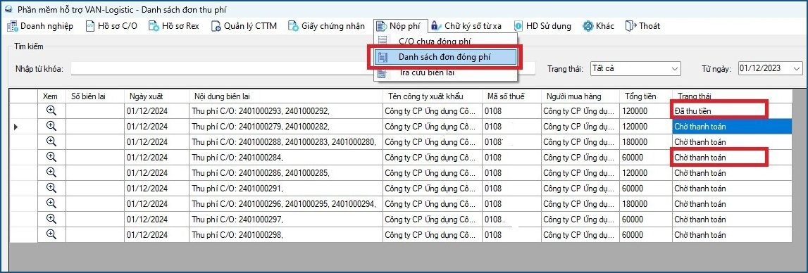Click 120000 amount in row 2401000293
This screenshot has height=273, width=808.
point(646,110)
